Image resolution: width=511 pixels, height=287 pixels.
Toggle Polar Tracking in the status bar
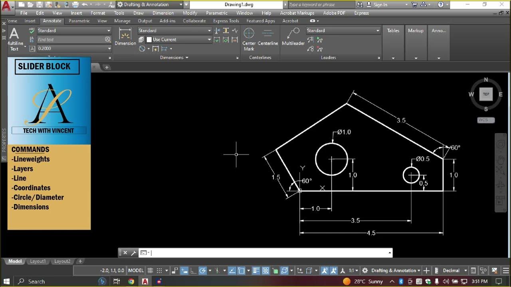pos(202,270)
